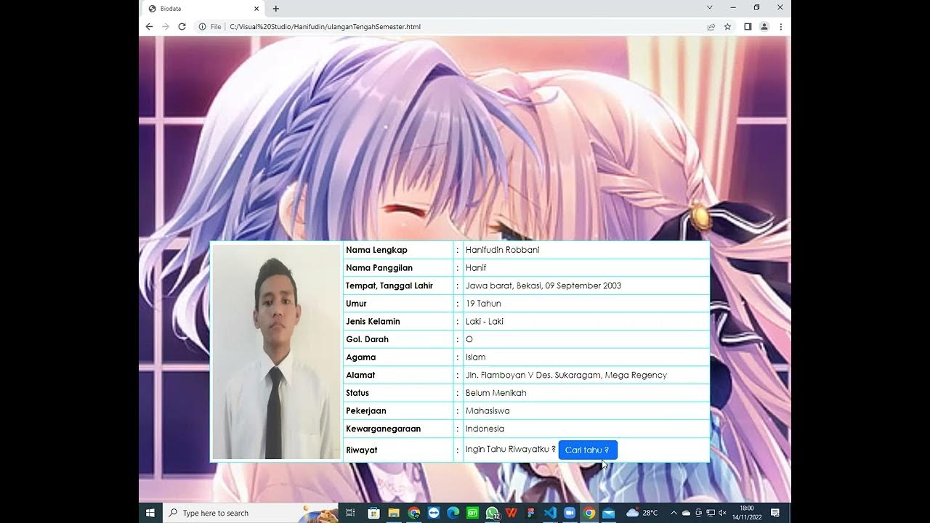
Task: Click the Cari tahu ? button
Action: (x=588, y=450)
